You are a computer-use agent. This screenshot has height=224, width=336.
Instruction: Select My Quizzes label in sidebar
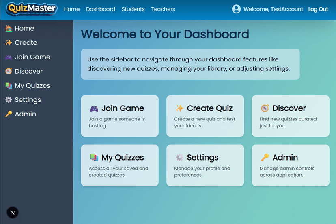point(32,86)
